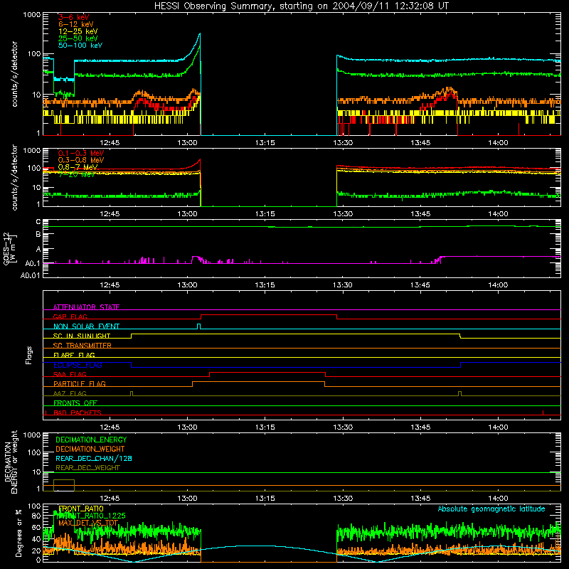Pick the 25-50 keV legend label
Screen dimensions: 569x569
(78, 38)
